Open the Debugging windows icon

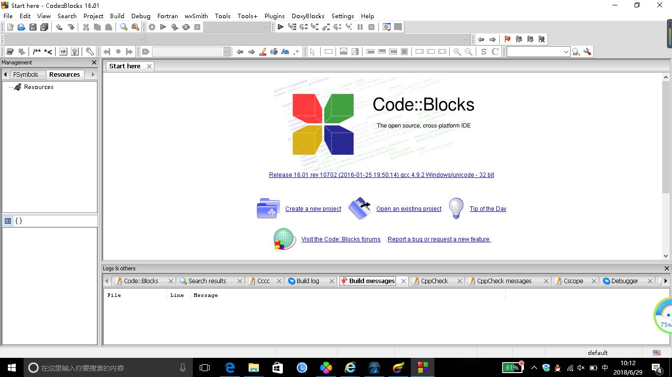point(387,27)
